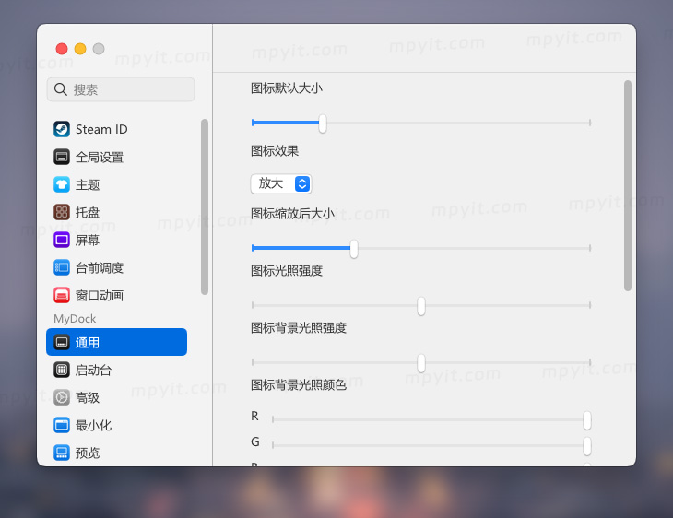Click the MyDock section header
The width and height of the screenshot is (673, 518).
pos(75,318)
